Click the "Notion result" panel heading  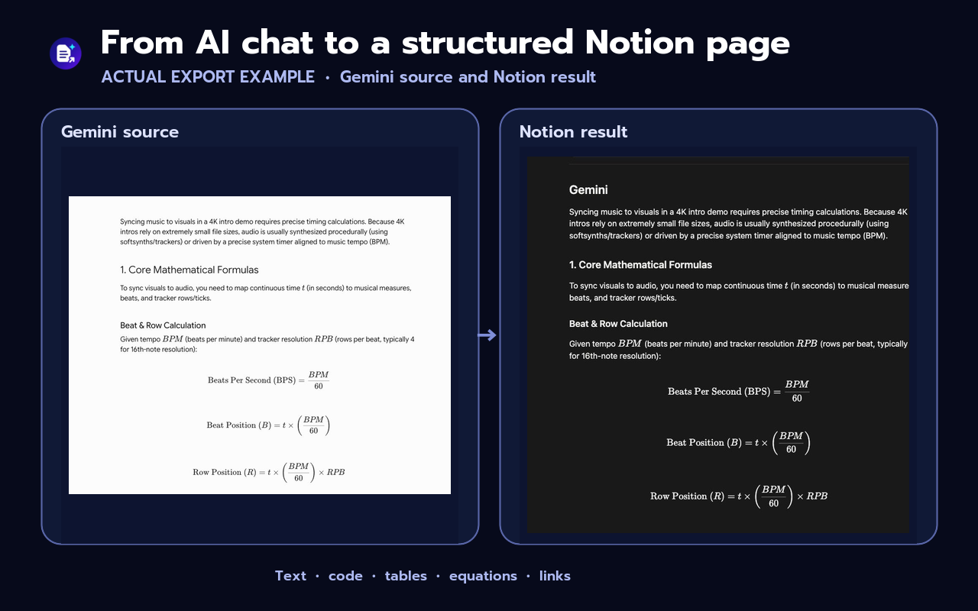click(573, 131)
